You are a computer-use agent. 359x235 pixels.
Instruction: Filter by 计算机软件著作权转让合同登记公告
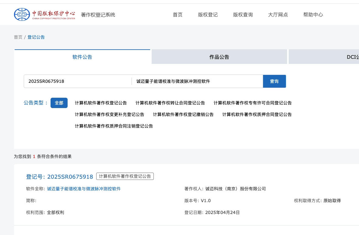point(170,103)
